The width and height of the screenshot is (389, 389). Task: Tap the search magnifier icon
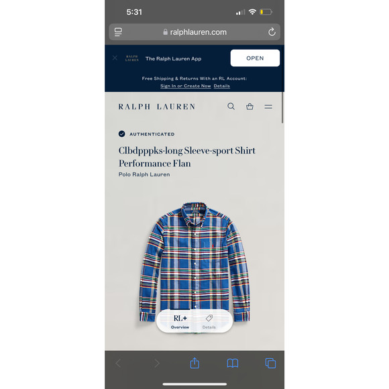pos(231,107)
